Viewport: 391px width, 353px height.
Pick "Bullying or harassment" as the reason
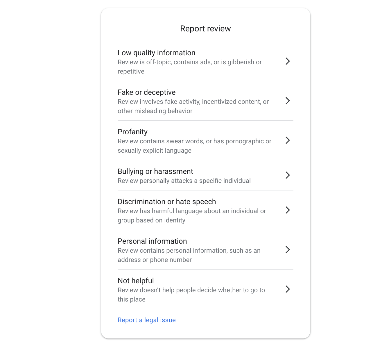[155, 171]
